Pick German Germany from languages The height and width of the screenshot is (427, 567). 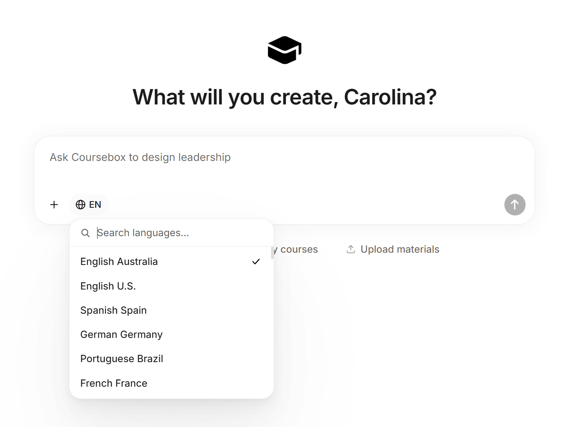pyautogui.click(x=122, y=334)
